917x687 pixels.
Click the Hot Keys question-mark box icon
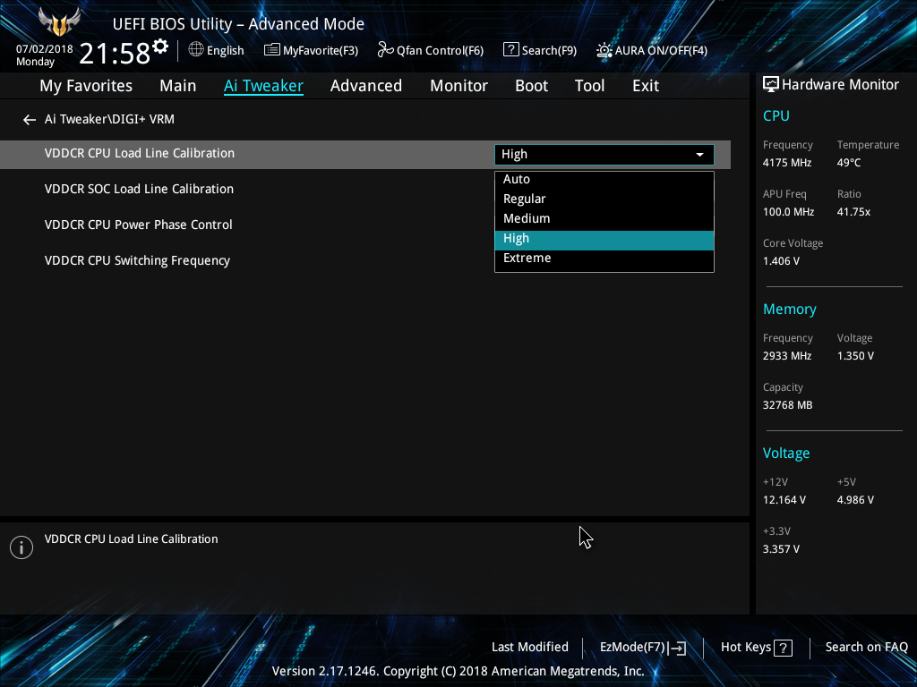click(x=783, y=648)
